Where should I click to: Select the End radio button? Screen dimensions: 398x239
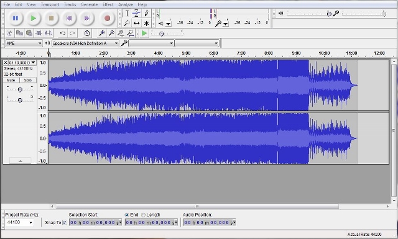coord(127,215)
